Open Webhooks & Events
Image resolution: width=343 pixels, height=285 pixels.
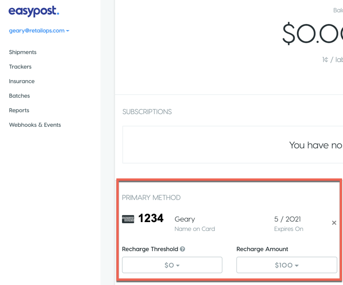[x=35, y=125]
